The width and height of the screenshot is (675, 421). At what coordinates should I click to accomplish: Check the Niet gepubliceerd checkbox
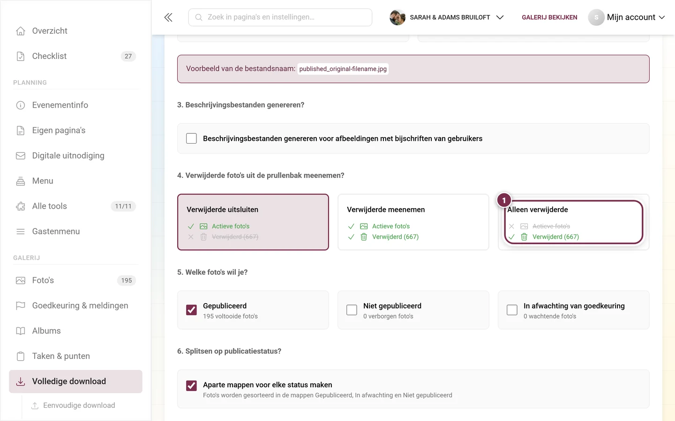(x=352, y=310)
